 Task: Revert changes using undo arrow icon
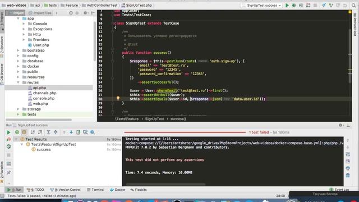coord(345,5)
